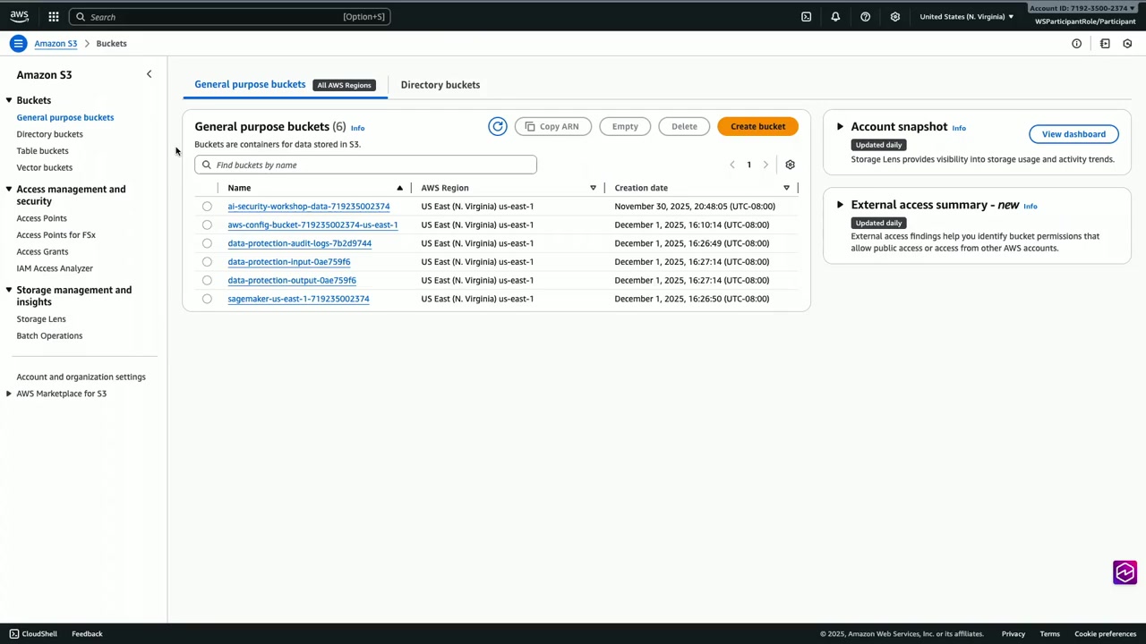This screenshot has width=1146, height=644.
Task: Select the sagemaker-us-east-1 bucket radio button
Action: tap(207, 299)
